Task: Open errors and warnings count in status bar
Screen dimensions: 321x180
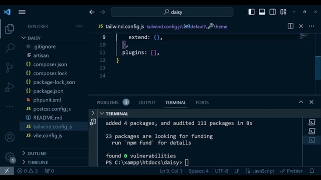Action: pos(27,171)
